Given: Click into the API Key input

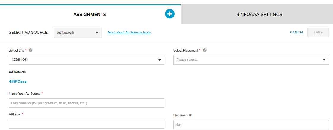Looking at the screenshot, I should [87, 124].
